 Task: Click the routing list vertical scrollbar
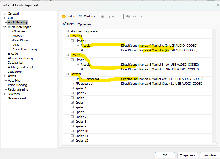point(214,73)
